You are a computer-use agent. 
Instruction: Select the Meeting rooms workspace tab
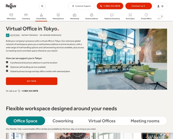[145, 121]
